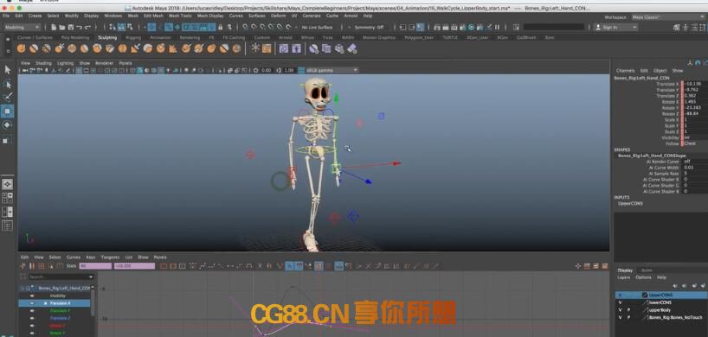Viewport: 708px width, 337px height.
Task: Toggle visibility V of UpperCONS layer
Action: [620, 296]
